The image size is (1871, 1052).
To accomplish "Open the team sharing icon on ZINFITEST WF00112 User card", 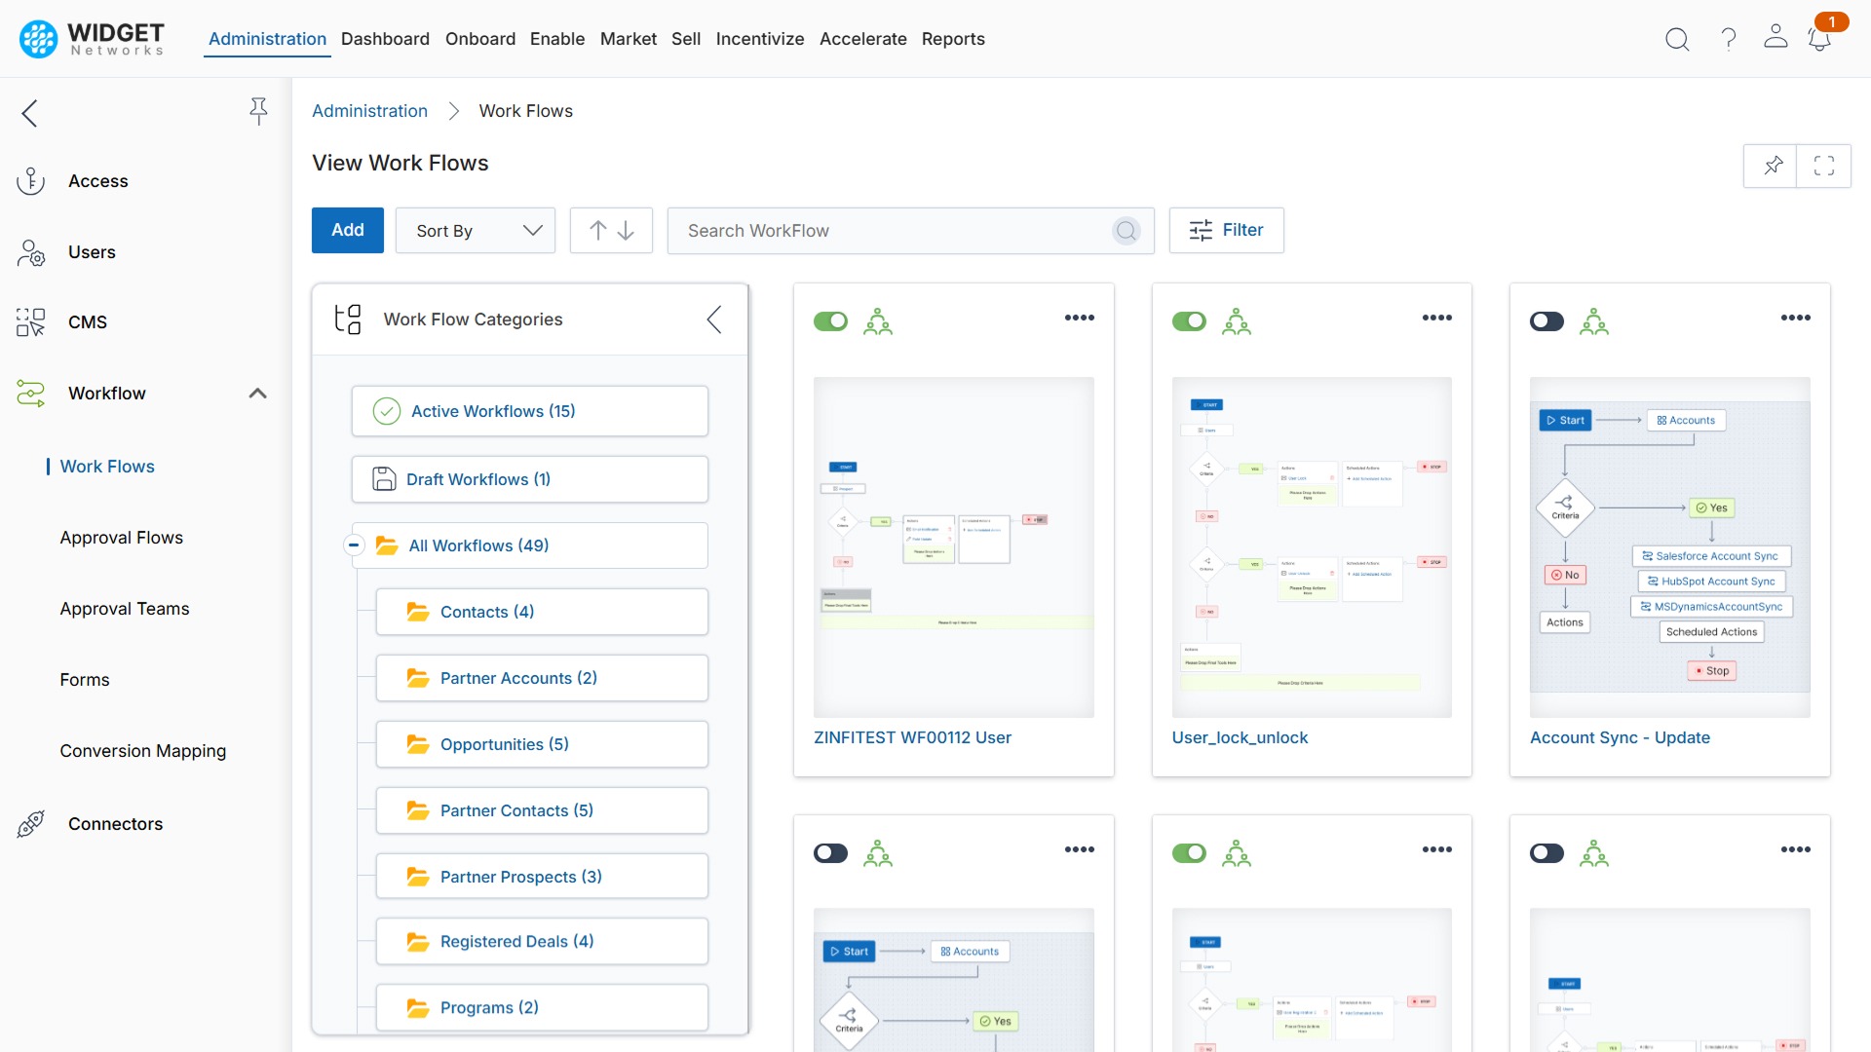I will (x=879, y=319).
